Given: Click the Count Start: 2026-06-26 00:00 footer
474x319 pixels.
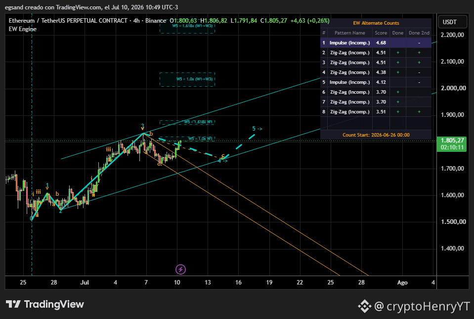Looking at the screenshot, I should click(376, 135).
